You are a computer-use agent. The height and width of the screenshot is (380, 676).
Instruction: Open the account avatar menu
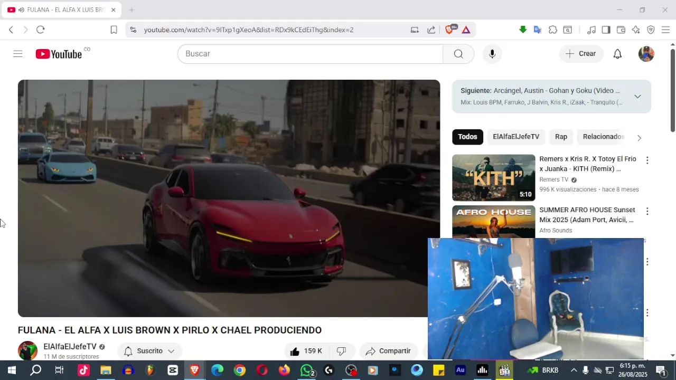coord(646,54)
